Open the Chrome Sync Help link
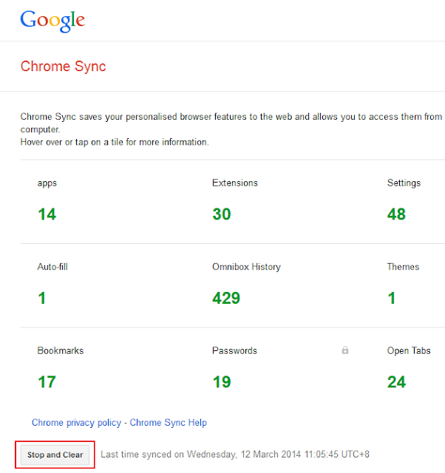The width and height of the screenshot is (445, 473). (169, 423)
